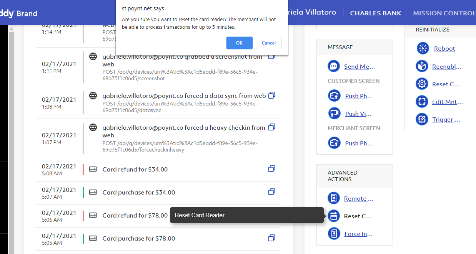Viewport: 476px width, 254px height.
Task: Select card icon of $34.00 refund
Action: tap(93, 169)
